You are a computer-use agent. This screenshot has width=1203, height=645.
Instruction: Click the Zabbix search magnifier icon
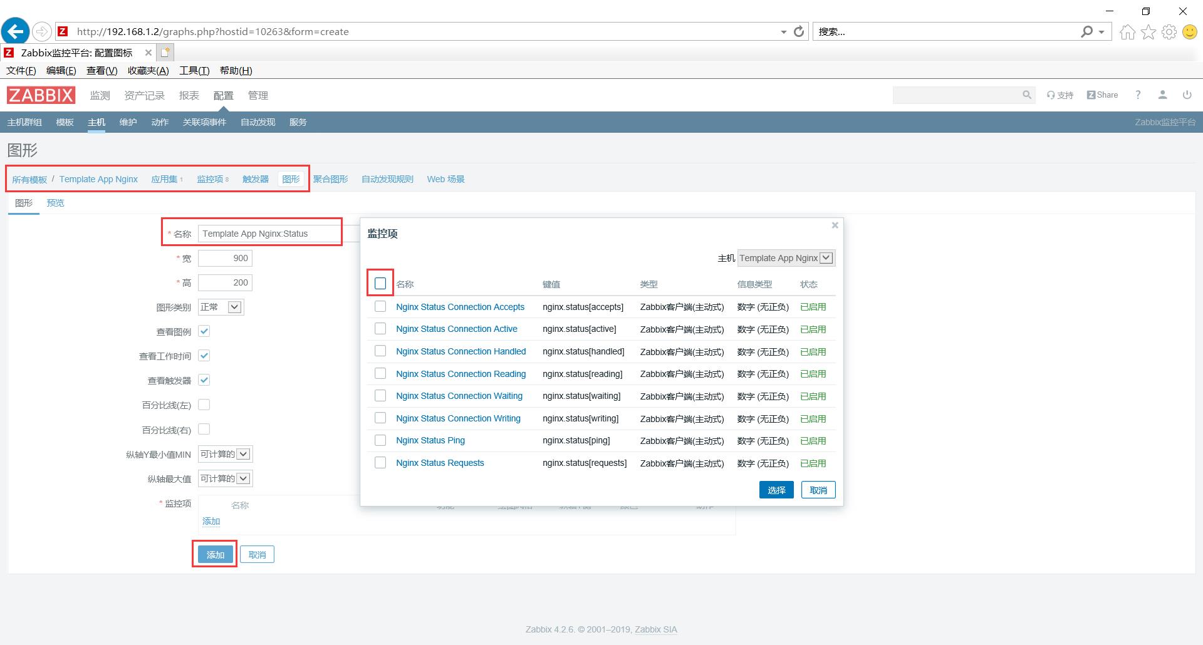coord(1026,95)
